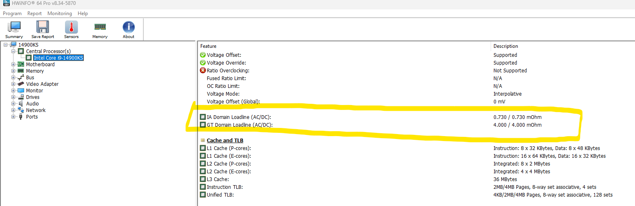Click the L2 Cache (E-cores) chip icon
The height and width of the screenshot is (206, 635).
coord(203,171)
